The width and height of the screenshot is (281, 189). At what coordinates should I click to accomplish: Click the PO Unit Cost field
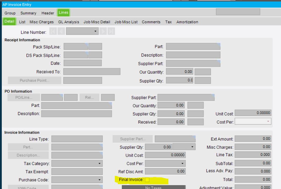click(x=253, y=113)
